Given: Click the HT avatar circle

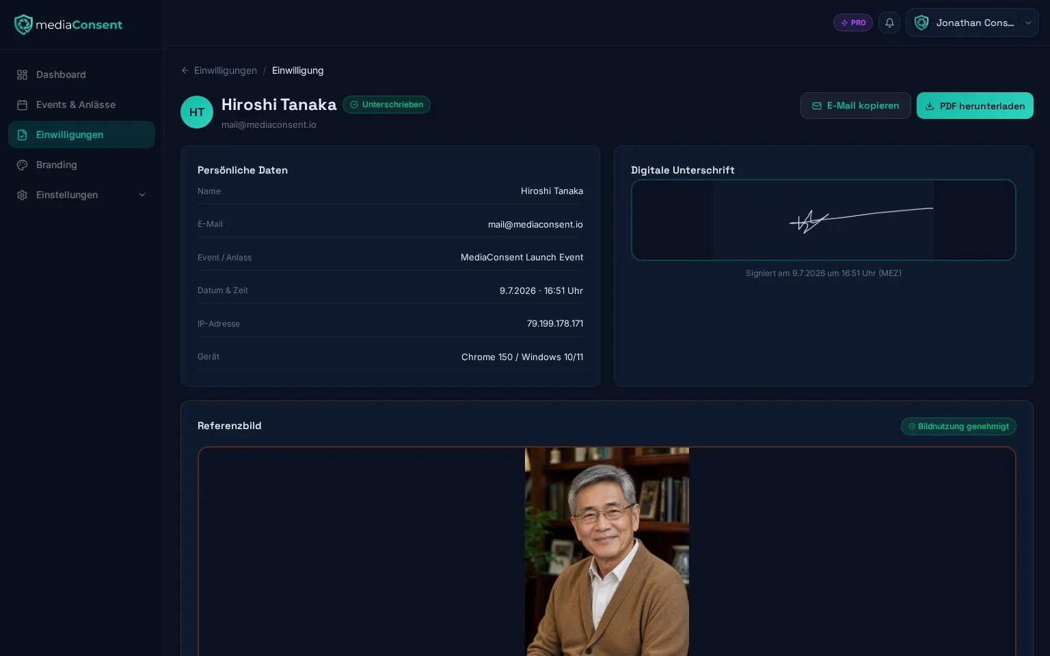Looking at the screenshot, I should [197, 112].
